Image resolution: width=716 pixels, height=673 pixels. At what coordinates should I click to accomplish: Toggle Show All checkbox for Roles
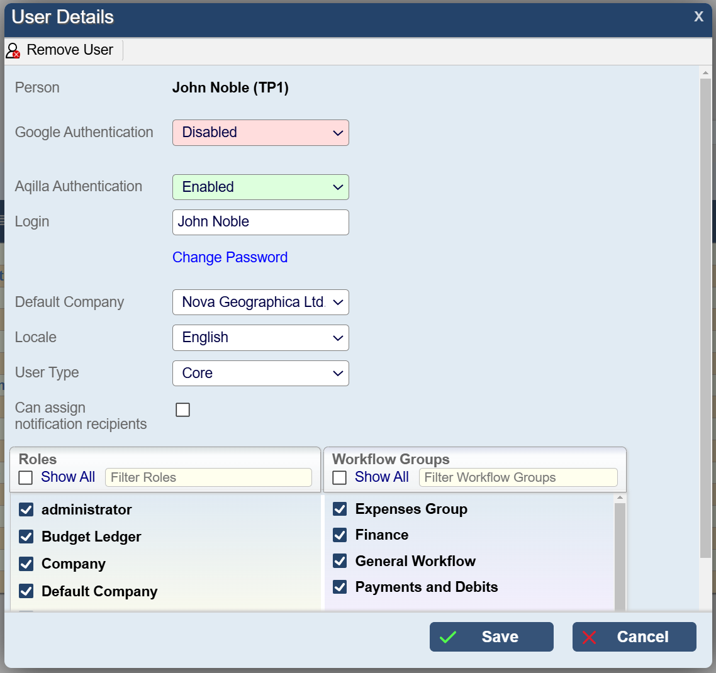coord(26,477)
